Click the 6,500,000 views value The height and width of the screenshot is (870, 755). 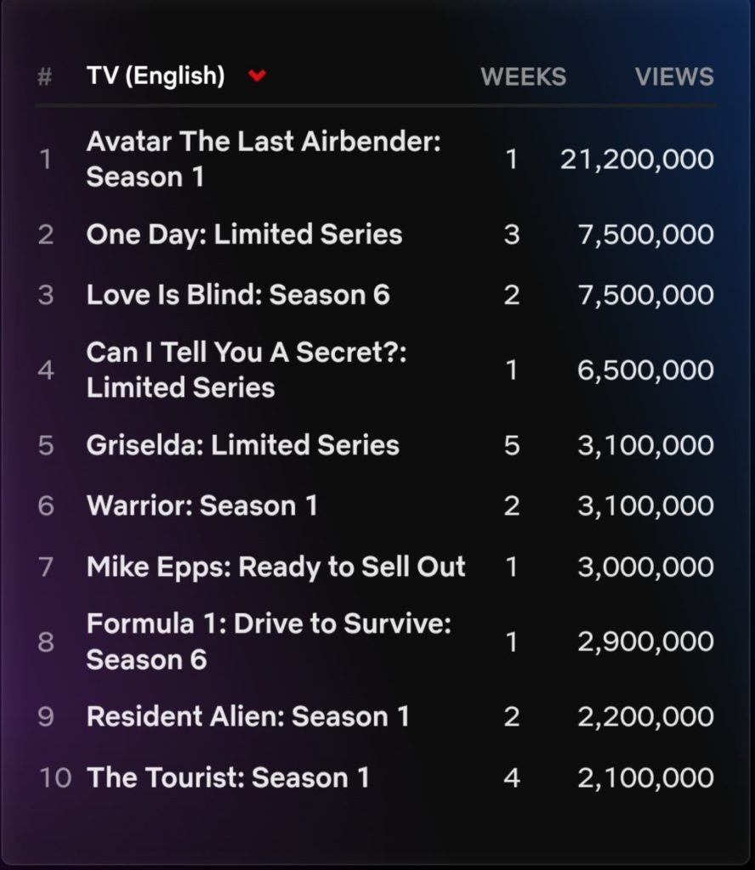(x=645, y=370)
